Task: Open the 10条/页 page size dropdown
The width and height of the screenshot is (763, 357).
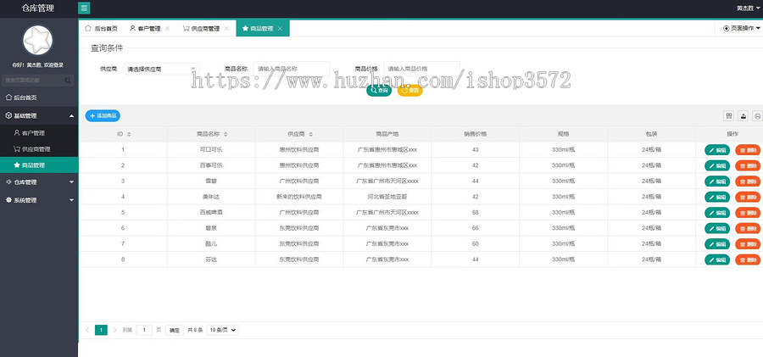Action: (223, 330)
